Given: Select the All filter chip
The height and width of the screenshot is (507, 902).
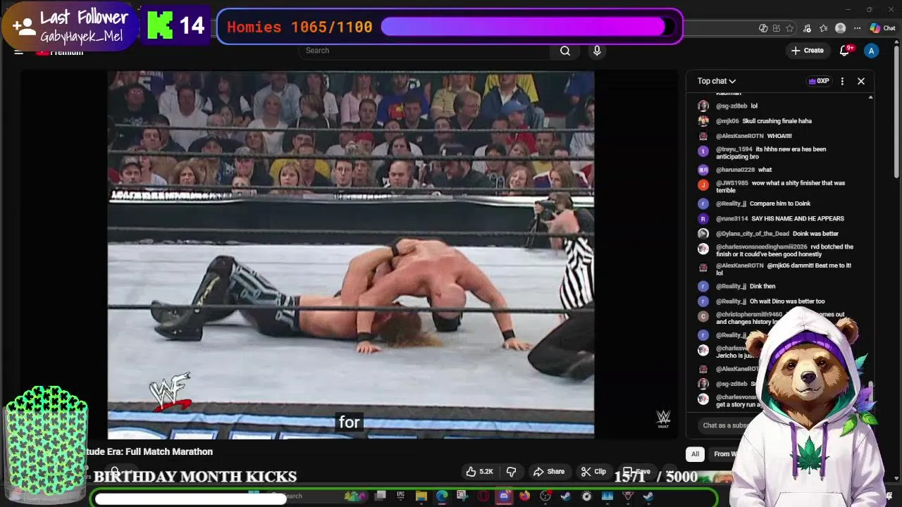Looking at the screenshot, I should (695, 454).
